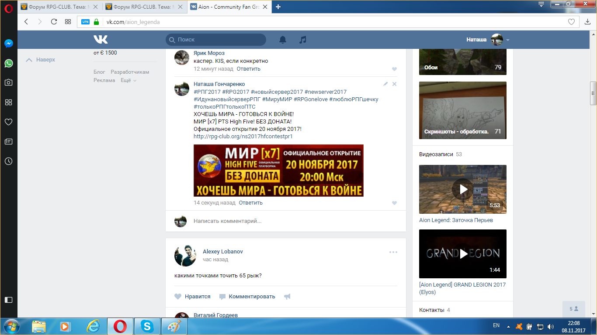This screenshot has height=335, width=597.
Task: Expand the Ещё footer dropdown
Action: tap(128, 80)
